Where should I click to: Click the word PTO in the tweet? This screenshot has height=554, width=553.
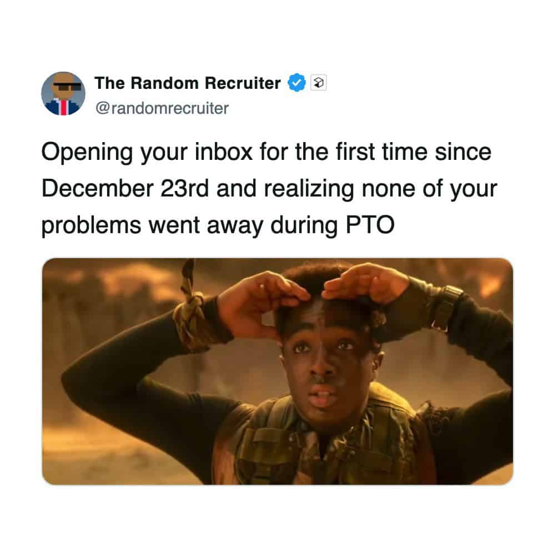point(370,225)
